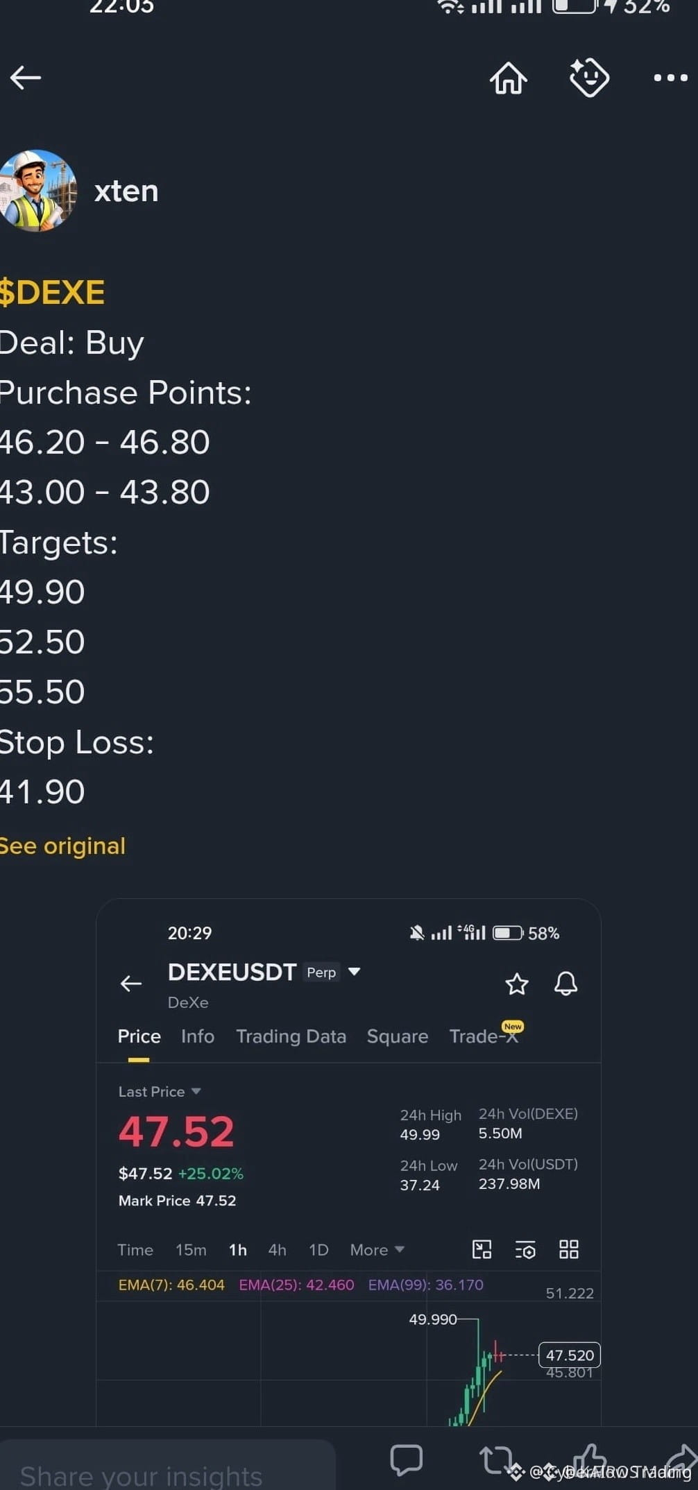Open the three-dot more options menu
Image resolution: width=698 pixels, height=1490 pixels.
click(671, 78)
